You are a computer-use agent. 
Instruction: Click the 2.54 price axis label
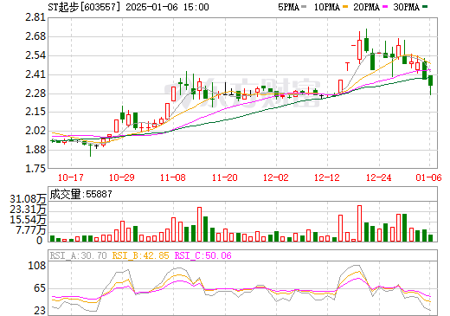(x=35, y=55)
